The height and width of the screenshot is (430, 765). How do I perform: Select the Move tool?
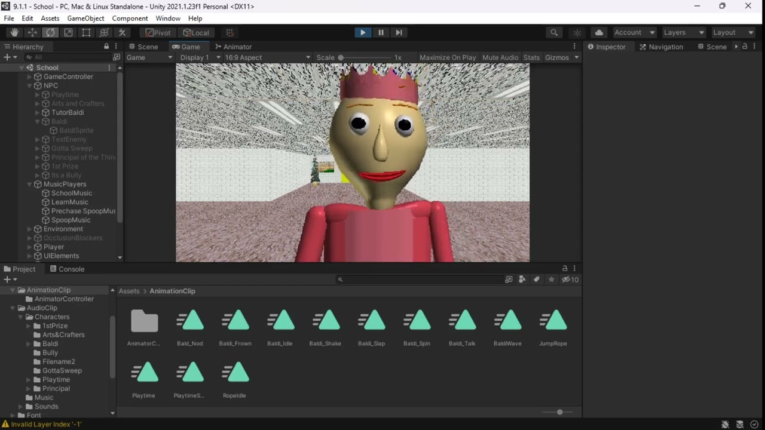[x=32, y=33]
